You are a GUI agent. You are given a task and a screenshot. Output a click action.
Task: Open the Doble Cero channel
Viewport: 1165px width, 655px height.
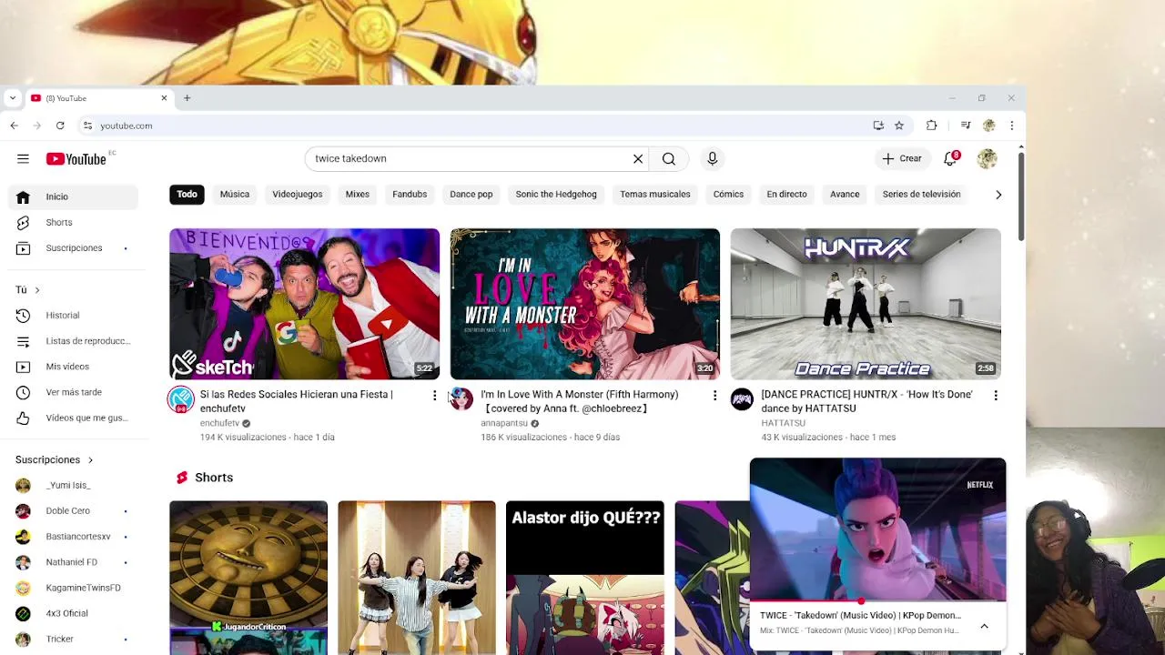tap(73, 510)
